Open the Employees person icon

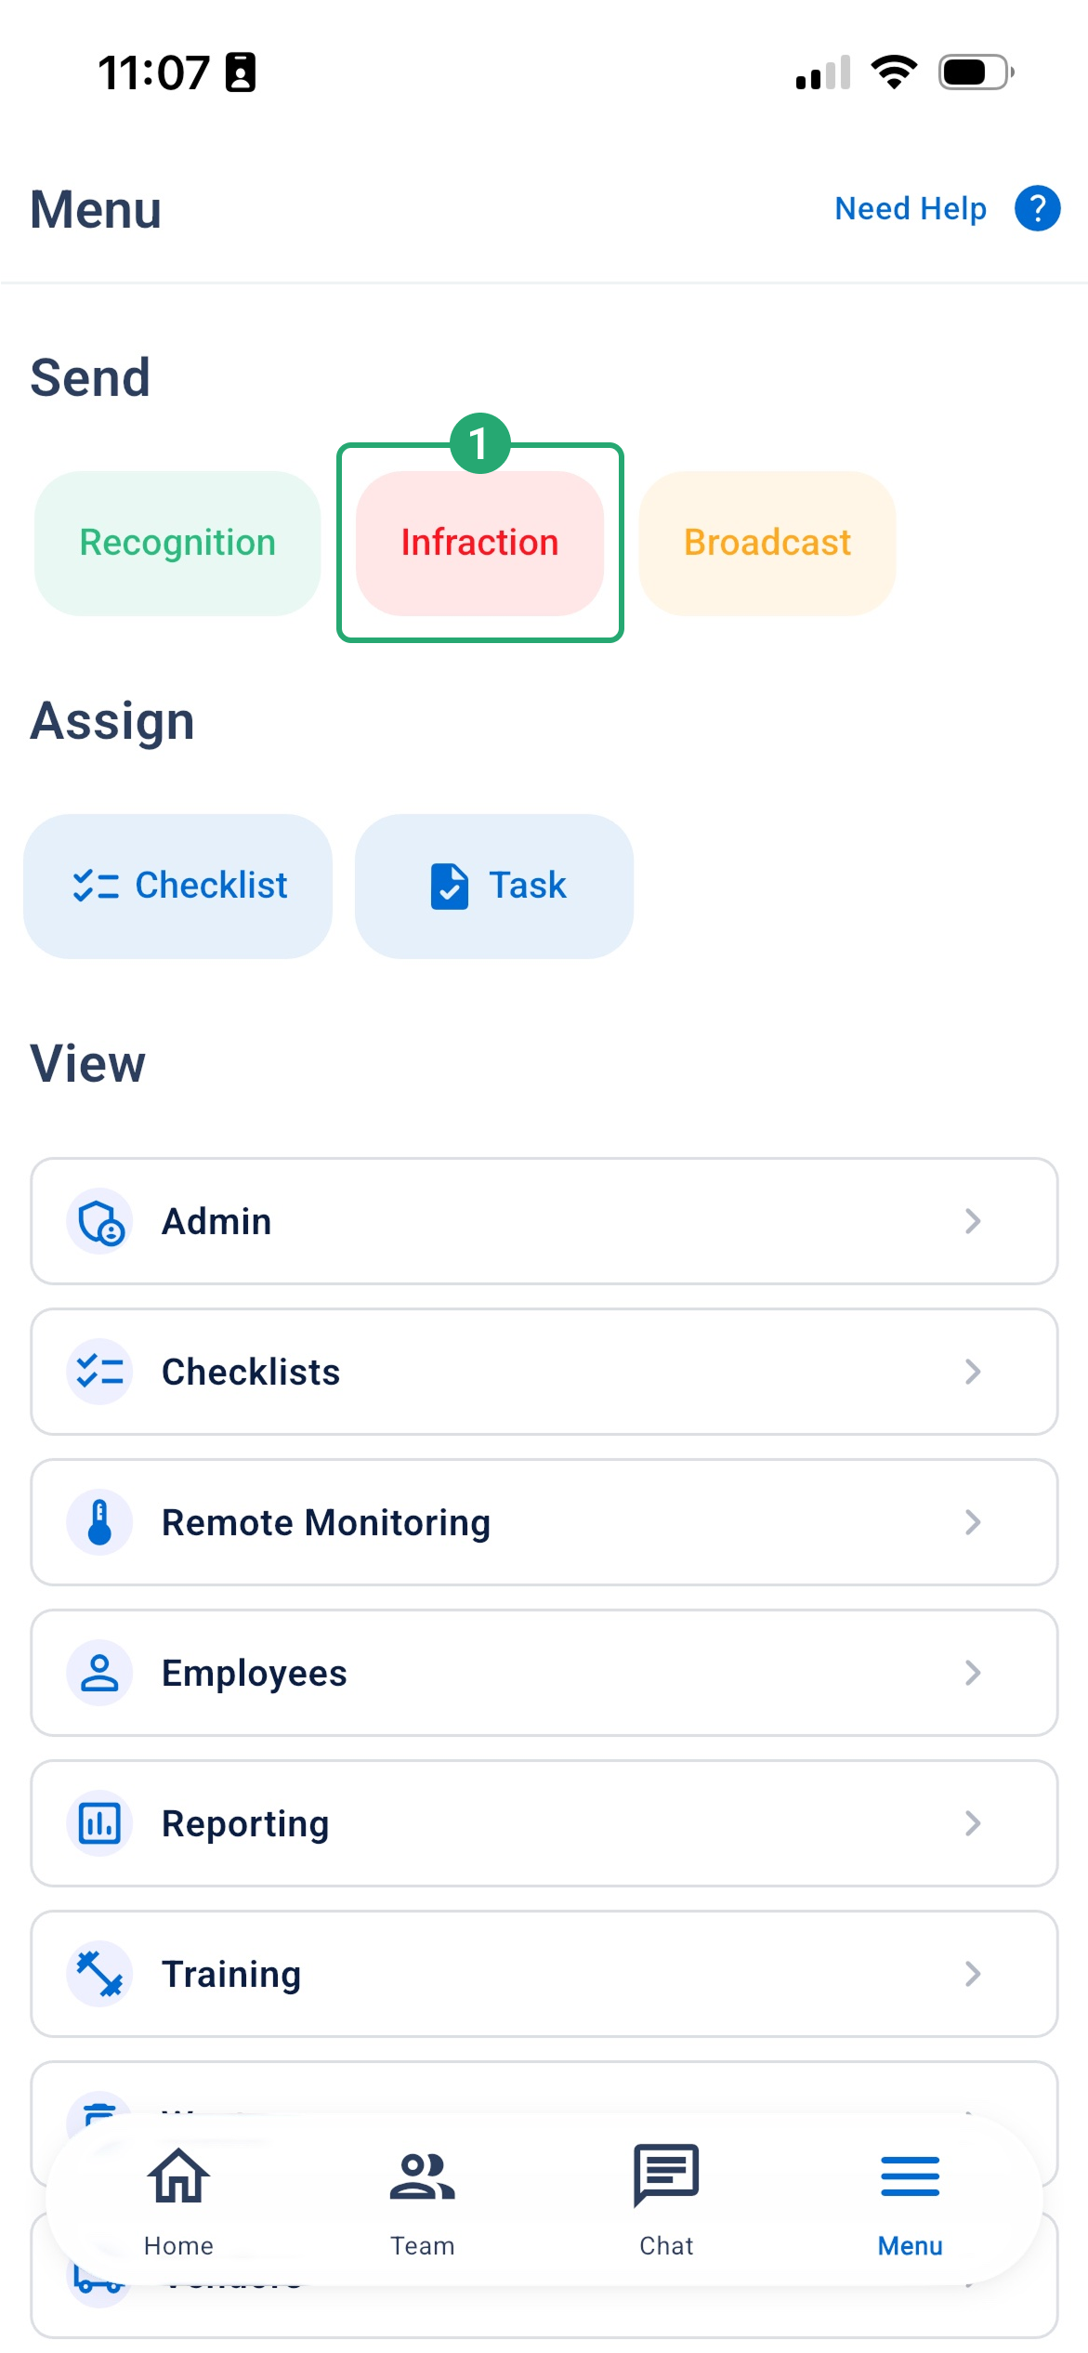coord(100,1673)
